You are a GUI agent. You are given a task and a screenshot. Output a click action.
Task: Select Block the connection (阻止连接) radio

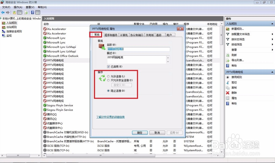click(108, 91)
